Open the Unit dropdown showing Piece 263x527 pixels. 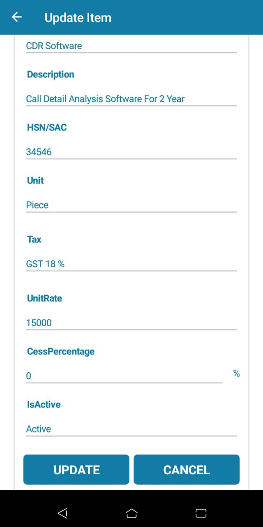[131, 205]
